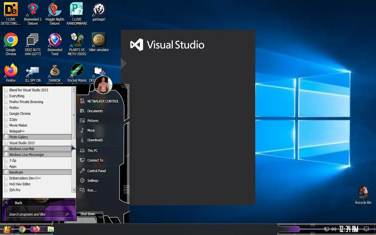
Task: Open the notification action center icon
Action: pyautogui.click(x=366, y=229)
